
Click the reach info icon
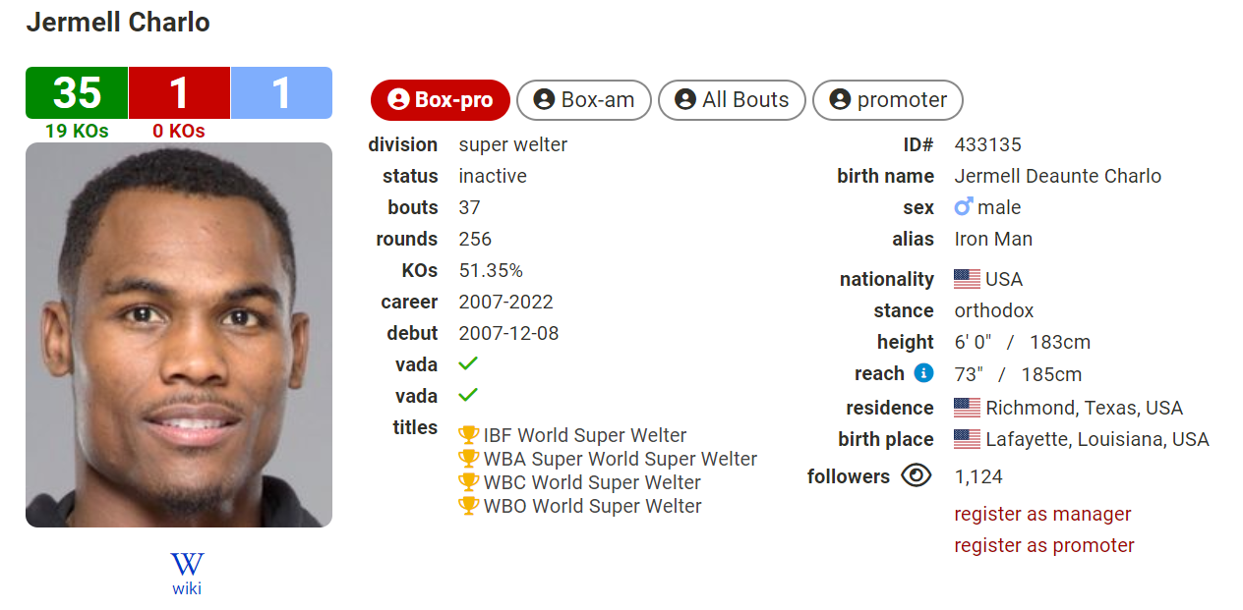coord(923,373)
